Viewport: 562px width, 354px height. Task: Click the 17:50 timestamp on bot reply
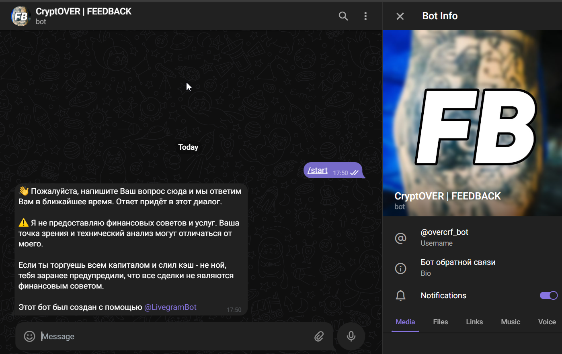pos(234,310)
